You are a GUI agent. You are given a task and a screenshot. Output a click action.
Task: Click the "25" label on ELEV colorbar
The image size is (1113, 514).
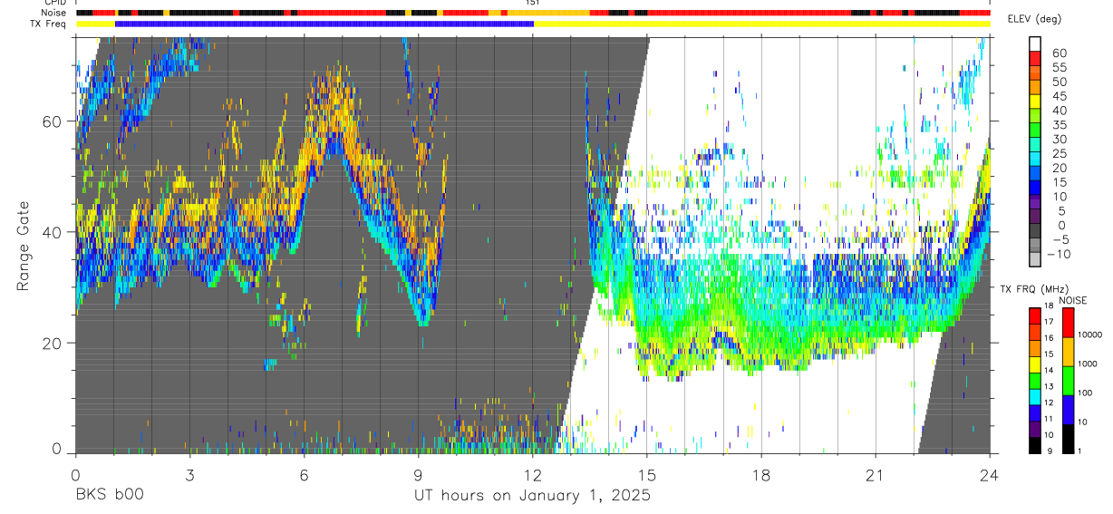click(x=1060, y=153)
